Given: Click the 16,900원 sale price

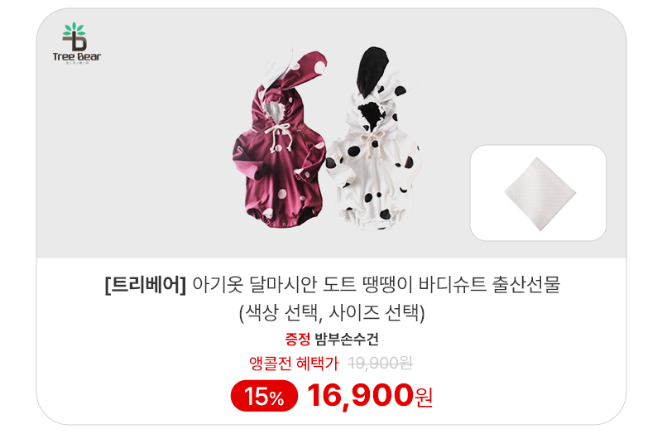Looking at the screenshot, I should click(x=370, y=396).
